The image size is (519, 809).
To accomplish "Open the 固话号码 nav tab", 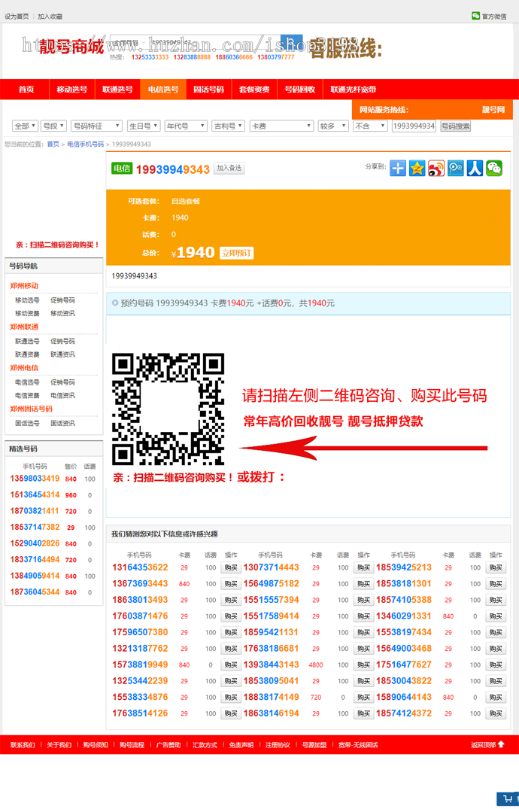I will [x=208, y=90].
